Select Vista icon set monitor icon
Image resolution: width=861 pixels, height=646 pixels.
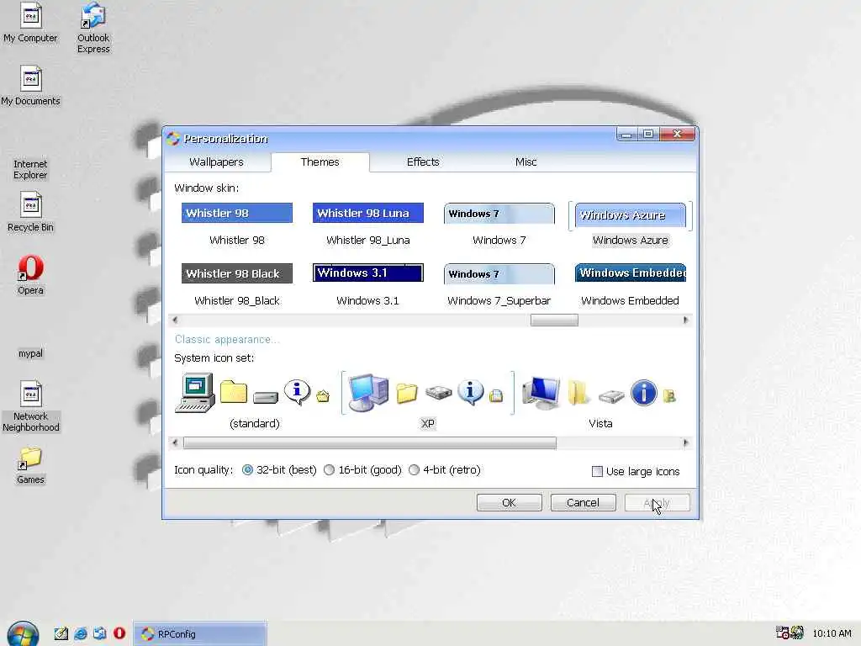click(541, 393)
